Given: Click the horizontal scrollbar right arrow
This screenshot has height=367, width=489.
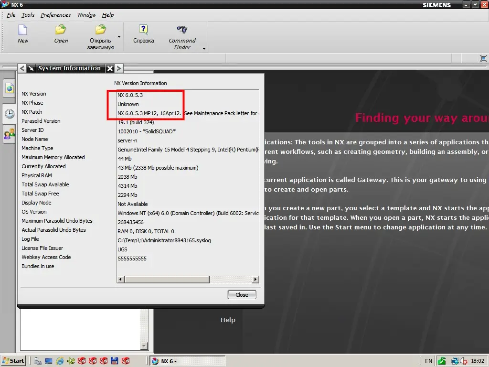Looking at the screenshot, I should (x=255, y=279).
